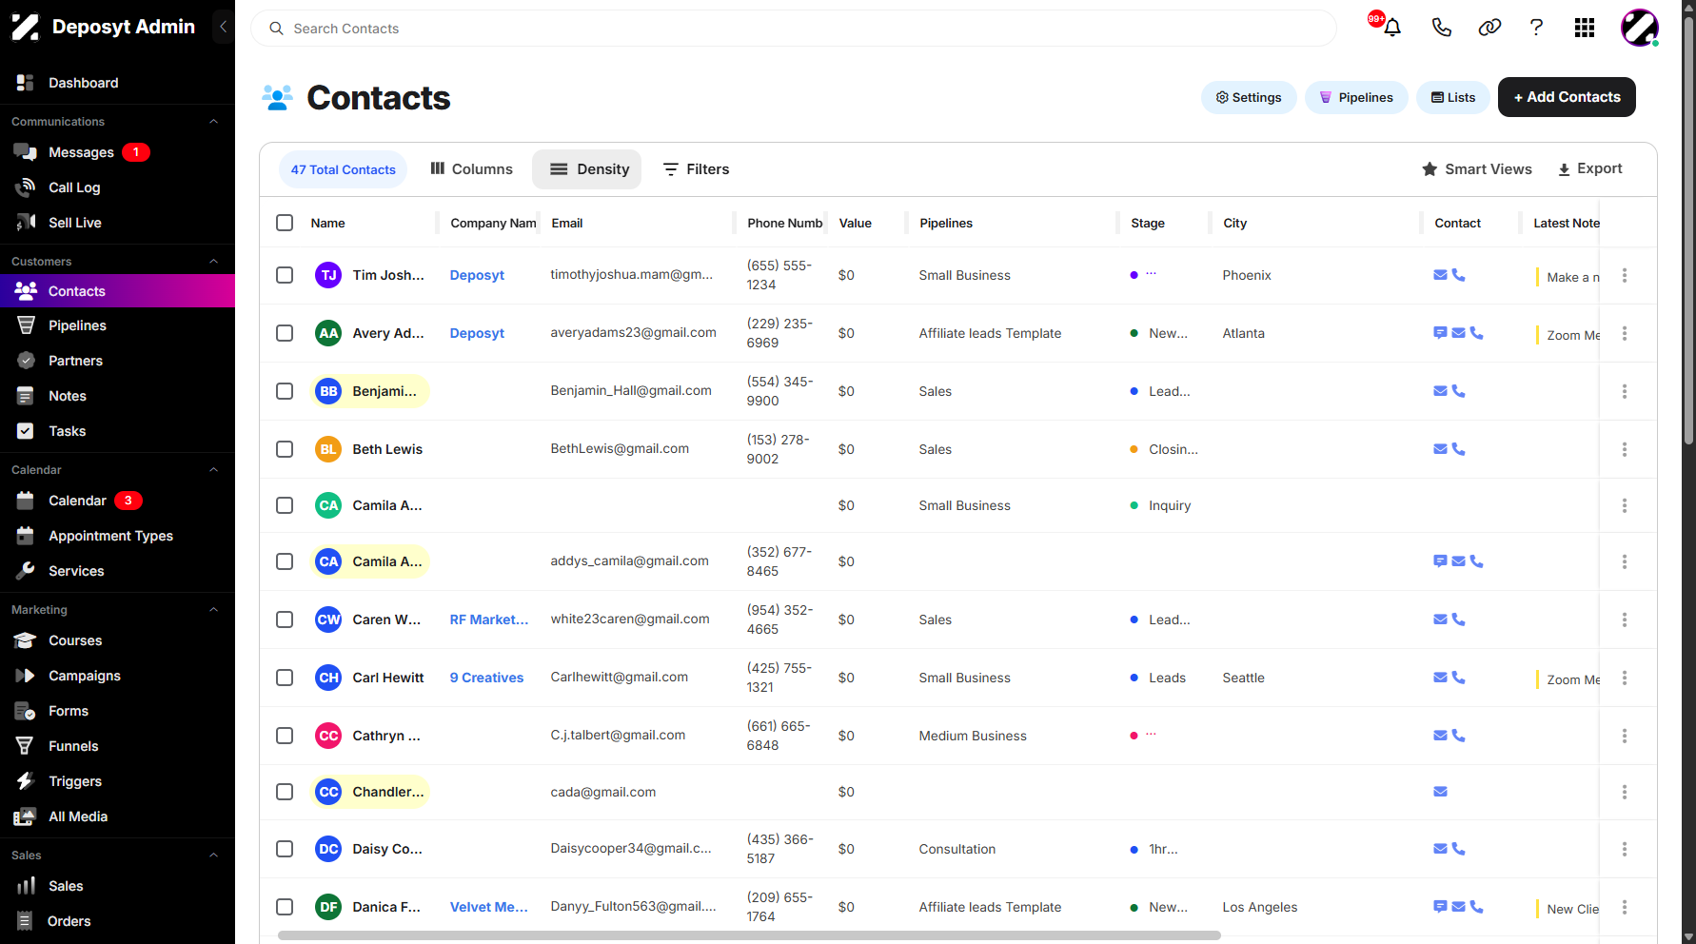Image resolution: width=1696 pixels, height=944 pixels.
Task: Open row actions for Cathryn
Action: pos(1625,736)
